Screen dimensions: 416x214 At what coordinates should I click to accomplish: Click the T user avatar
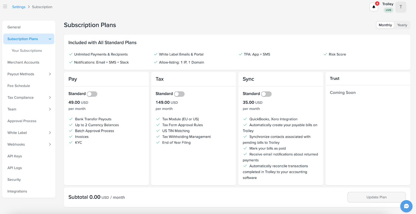(401, 7)
